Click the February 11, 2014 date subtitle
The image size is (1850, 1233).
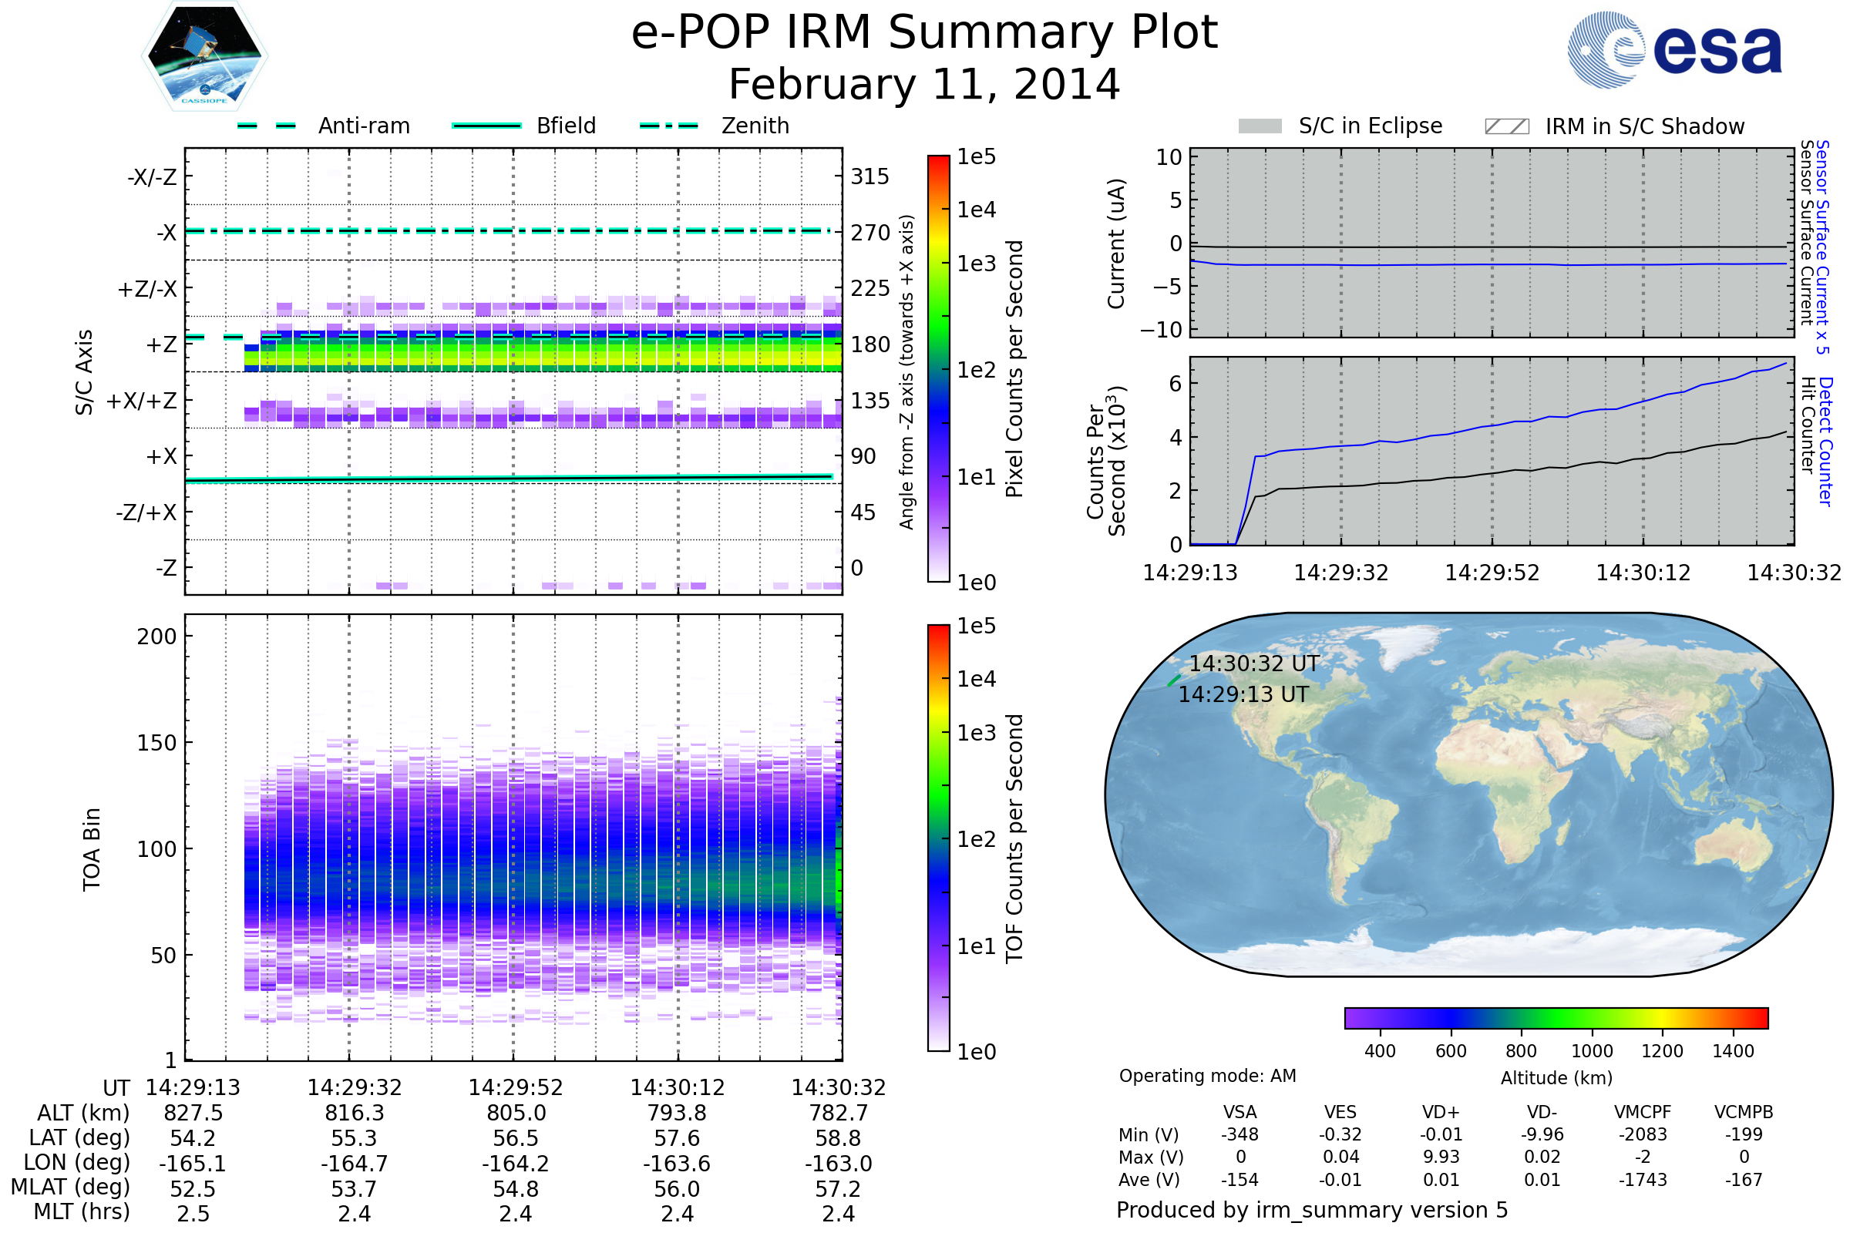click(x=924, y=85)
